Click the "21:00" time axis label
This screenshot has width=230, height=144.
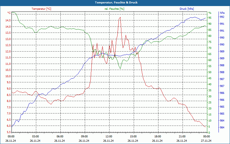tap(182, 137)
